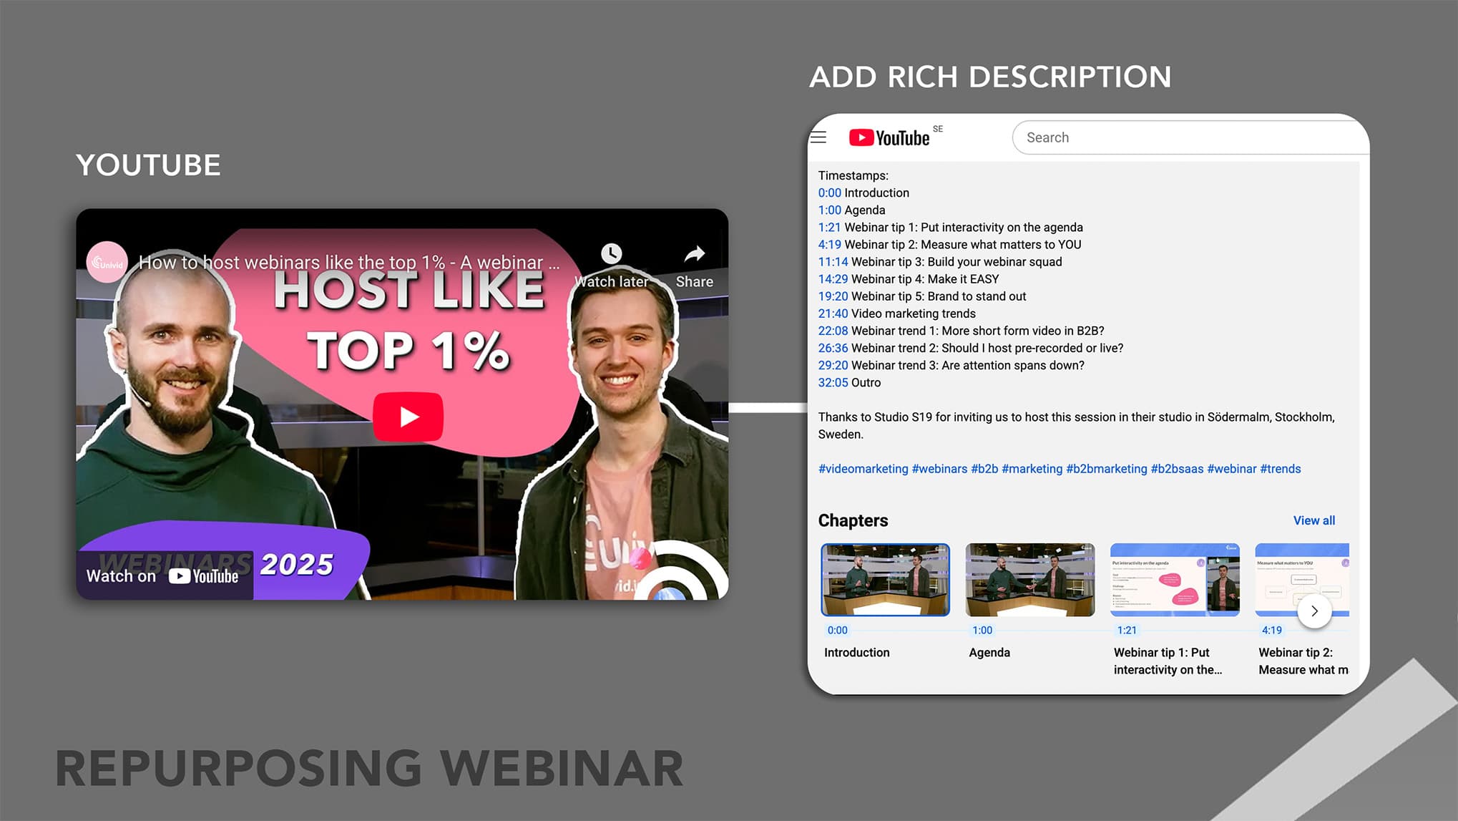Open Webinar tip 1 chapter thumbnail

[x=1174, y=580]
